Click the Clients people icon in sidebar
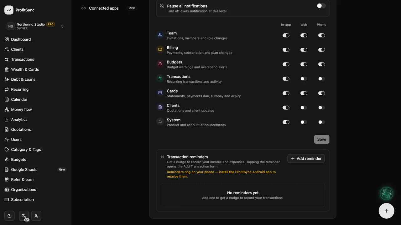 point(7,49)
